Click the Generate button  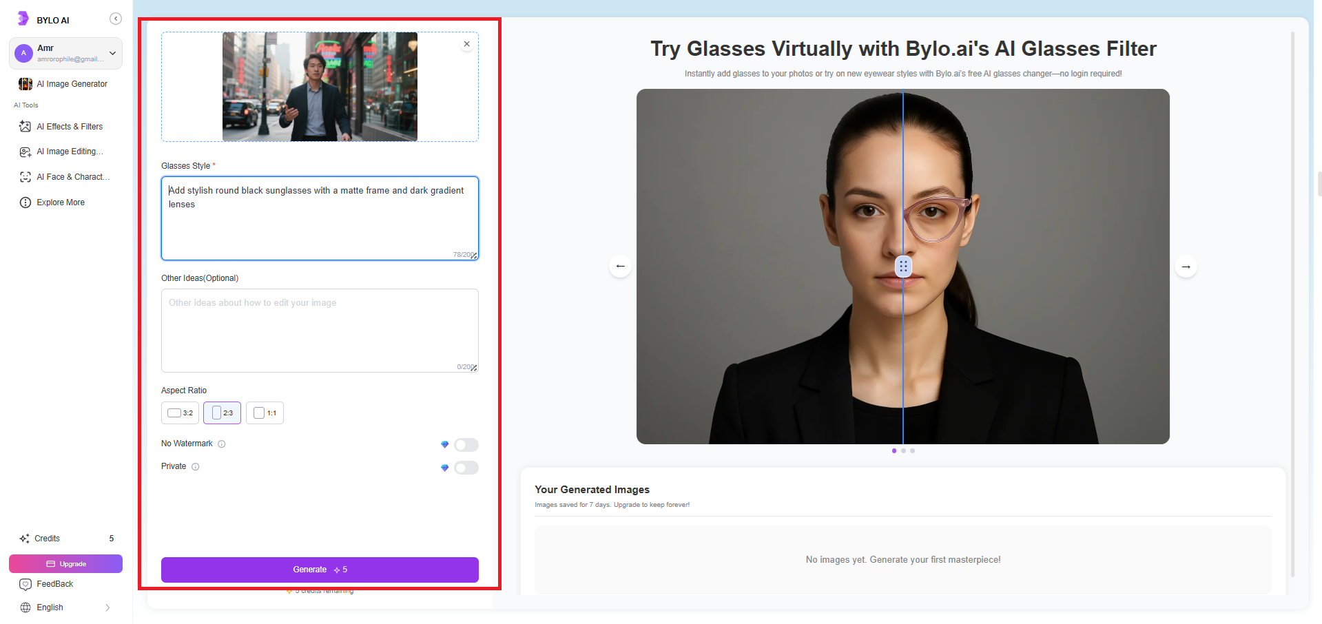coord(320,570)
